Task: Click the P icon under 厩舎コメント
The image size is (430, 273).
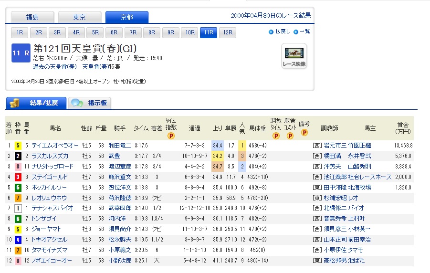Action: click(x=290, y=136)
